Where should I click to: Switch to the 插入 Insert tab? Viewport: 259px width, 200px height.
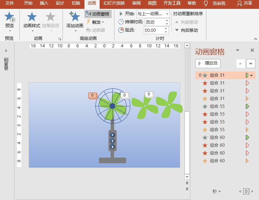coord(44,3)
